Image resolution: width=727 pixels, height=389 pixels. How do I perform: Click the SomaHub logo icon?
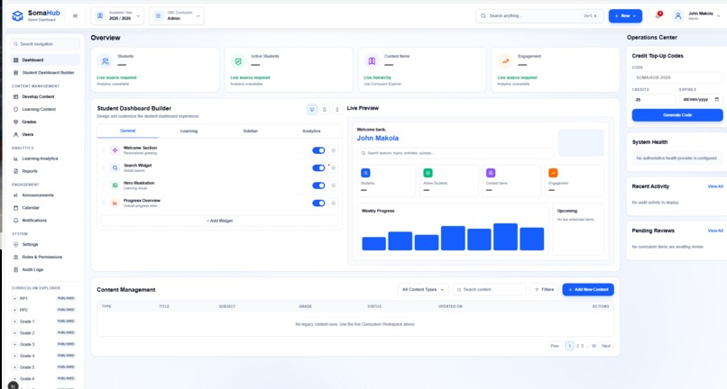[18, 15]
